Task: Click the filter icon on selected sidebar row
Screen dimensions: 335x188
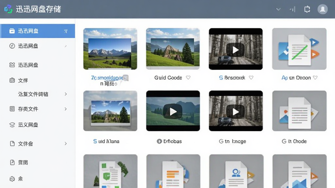Action: click(x=66, y=31)
